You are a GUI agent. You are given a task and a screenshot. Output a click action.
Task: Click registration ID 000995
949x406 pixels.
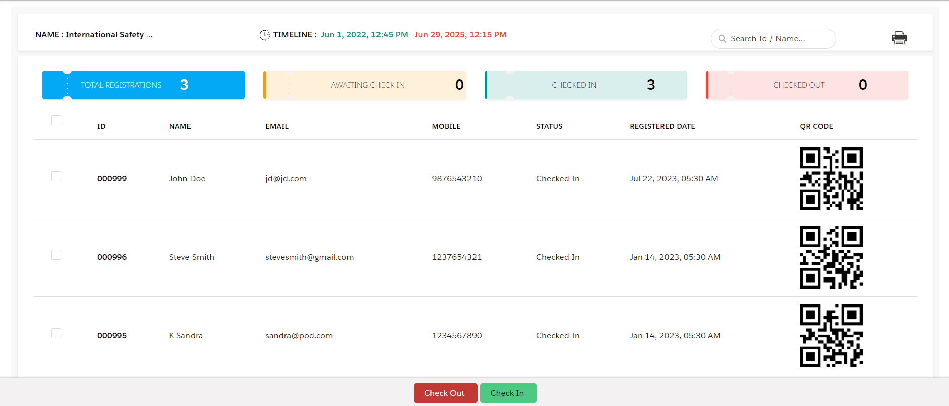click(112, 336)
